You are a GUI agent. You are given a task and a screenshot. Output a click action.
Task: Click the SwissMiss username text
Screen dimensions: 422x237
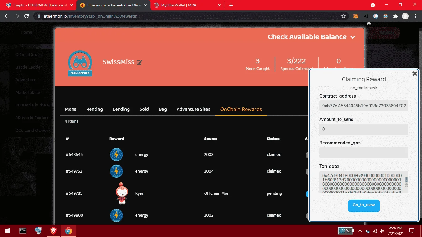click(x=118, y=62)
